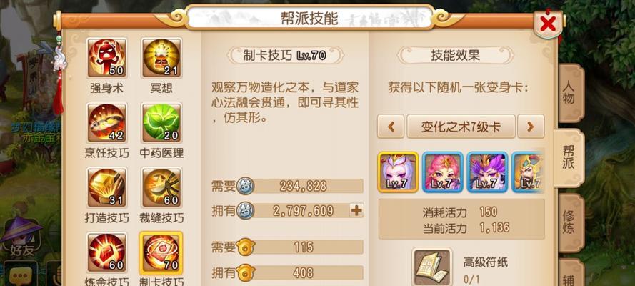The width and height of the screenshot is (635, 286).
Task: Select the pink-haired Lv.7 transformation card
Action: (x=443, y=172)
